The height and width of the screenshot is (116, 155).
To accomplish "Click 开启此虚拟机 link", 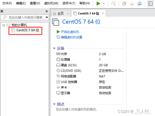I will click(70, 32).
